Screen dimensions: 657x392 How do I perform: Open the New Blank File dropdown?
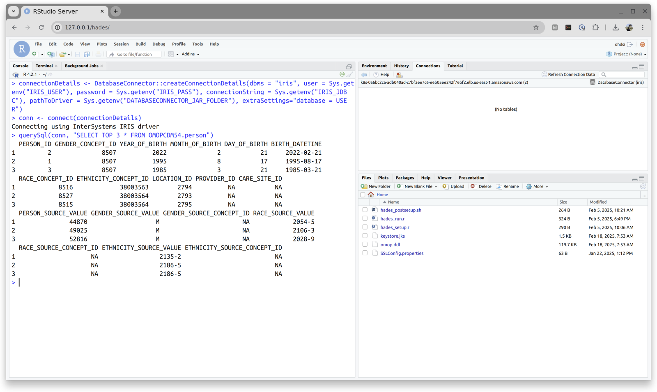(417, 186)
